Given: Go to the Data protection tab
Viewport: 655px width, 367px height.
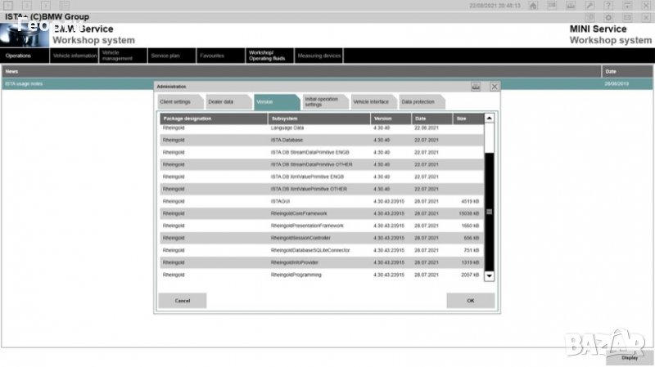Looking at the screenshot, I should [x=418, y=102].
